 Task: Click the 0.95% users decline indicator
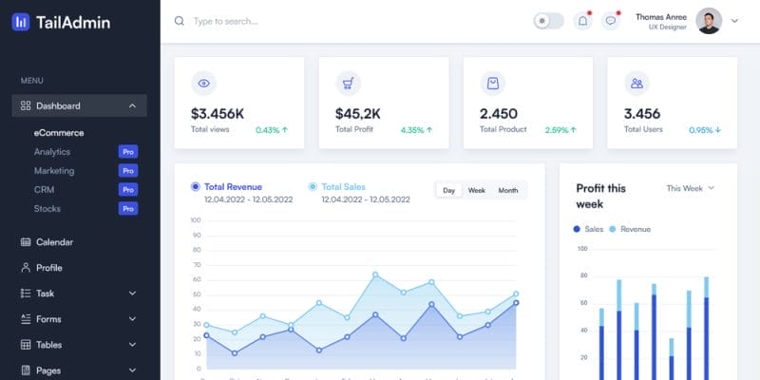tap(705, 130)
